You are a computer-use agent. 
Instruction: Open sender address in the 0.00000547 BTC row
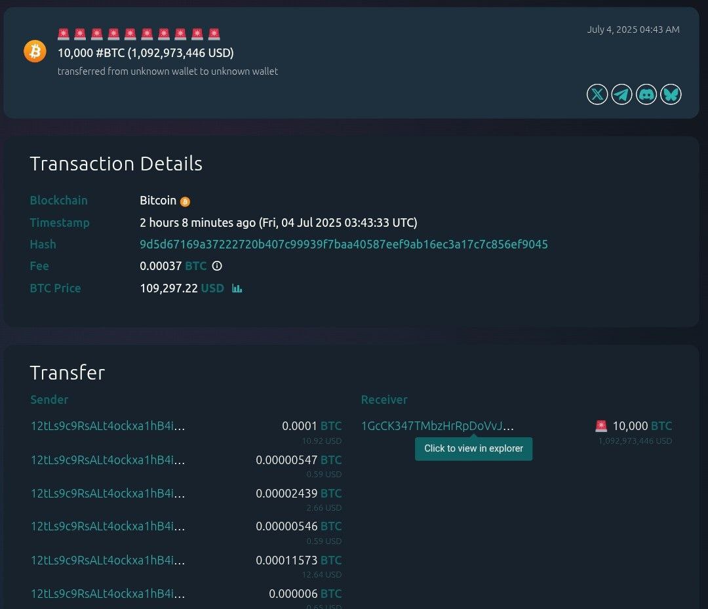point(108,460)
